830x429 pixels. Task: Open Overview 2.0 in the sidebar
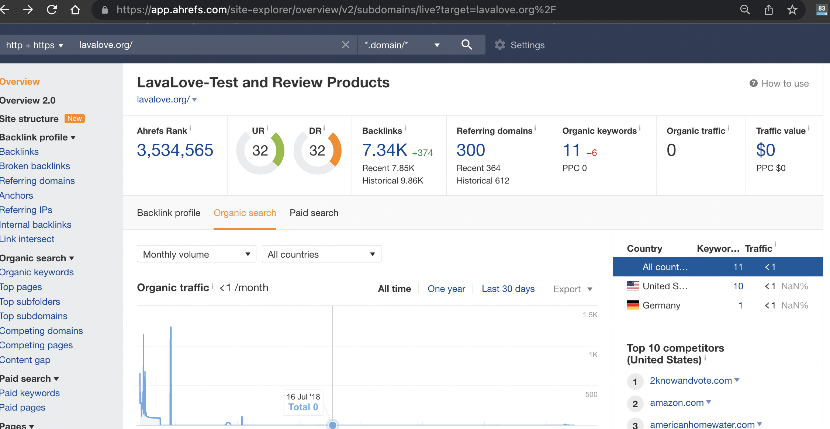tap(28, 100)
